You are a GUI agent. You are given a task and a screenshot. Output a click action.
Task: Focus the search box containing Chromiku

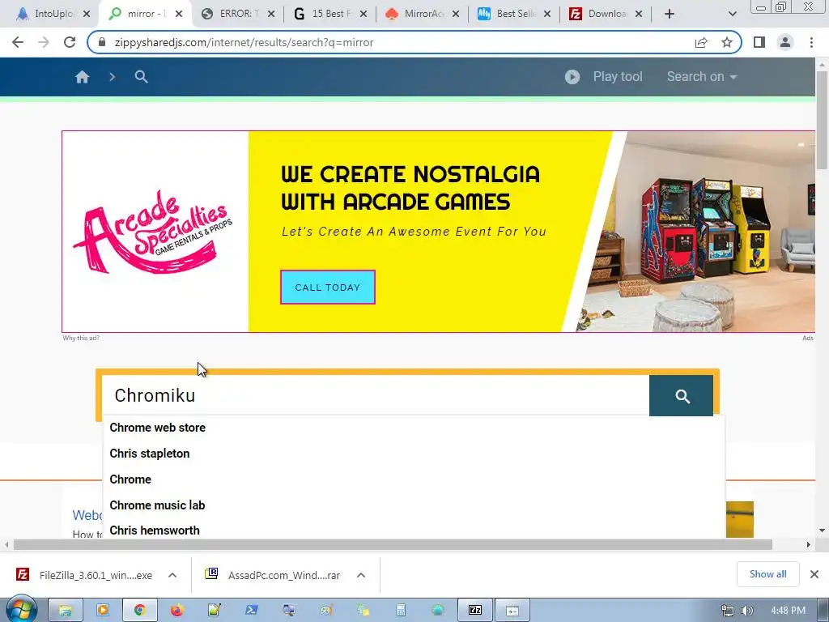coord(376,395)
